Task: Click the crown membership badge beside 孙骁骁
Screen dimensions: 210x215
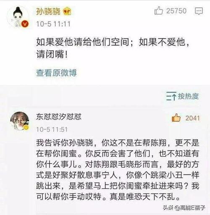Action: pos(67,11)
